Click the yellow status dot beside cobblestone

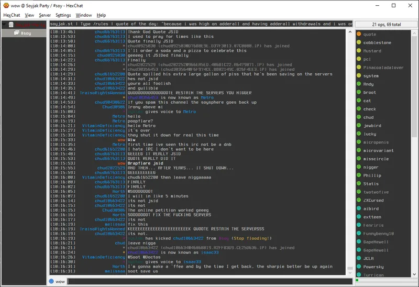coord(359,42)
